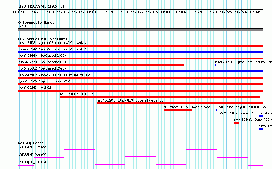Select the blue bar under nsv4526242
This screenshot has height=169, width=272.
click(141, 52)
